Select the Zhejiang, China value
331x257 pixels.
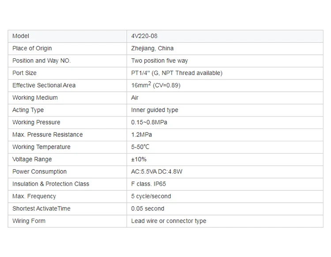click(x=152, y=49)
